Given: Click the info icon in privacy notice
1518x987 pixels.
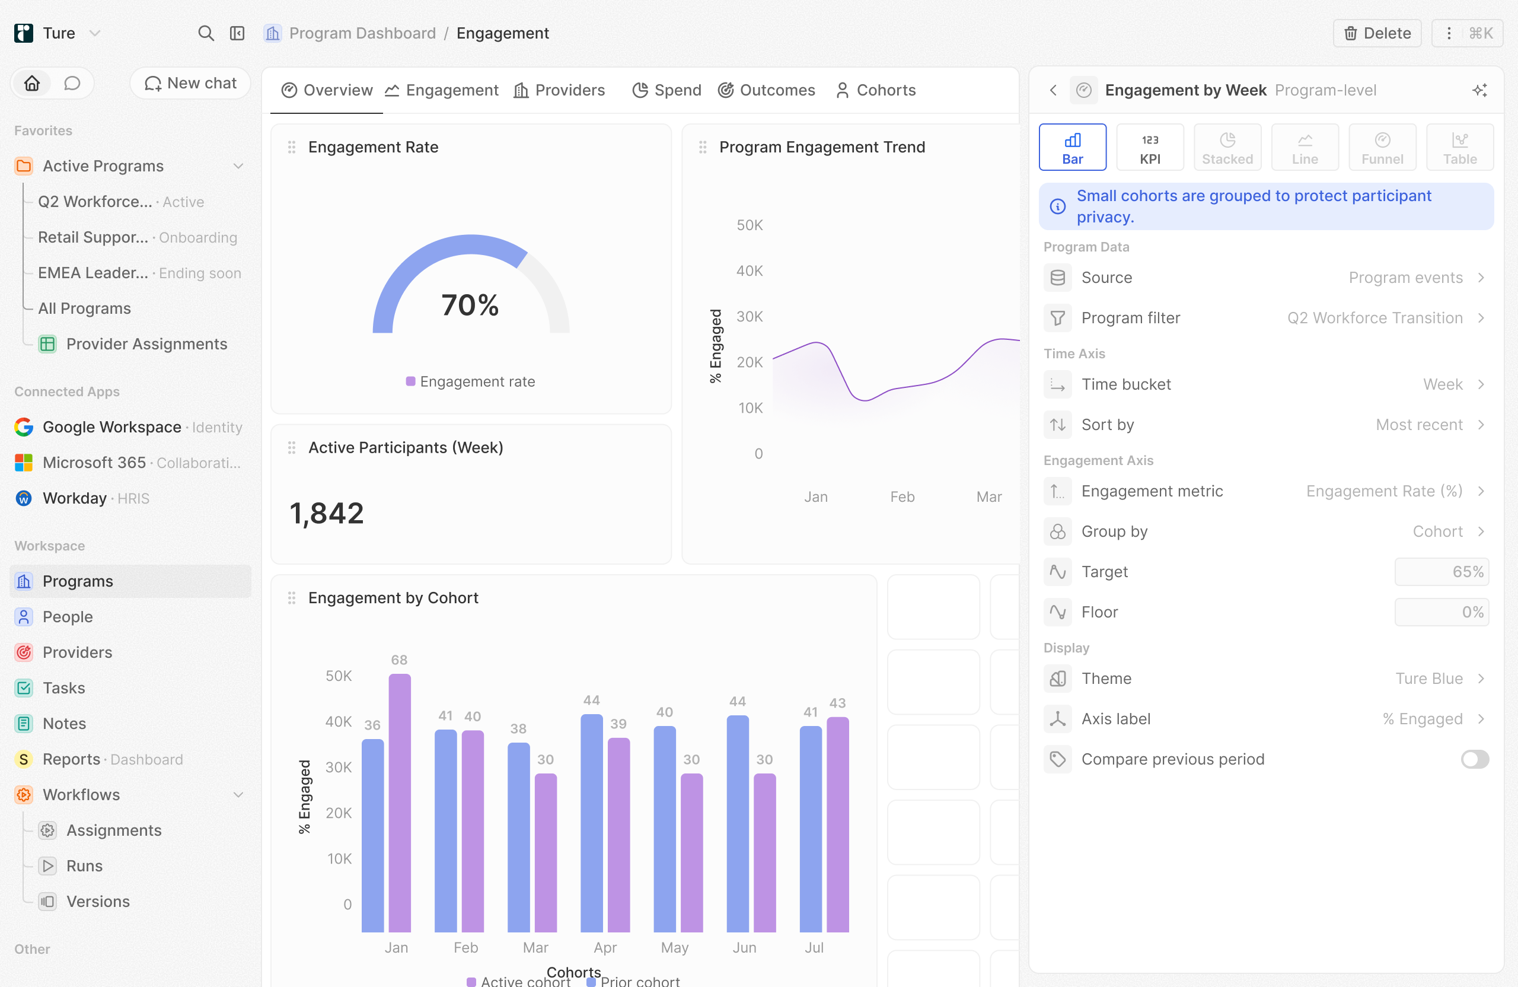Looking at the screenshot, I should pos(1057,206).
